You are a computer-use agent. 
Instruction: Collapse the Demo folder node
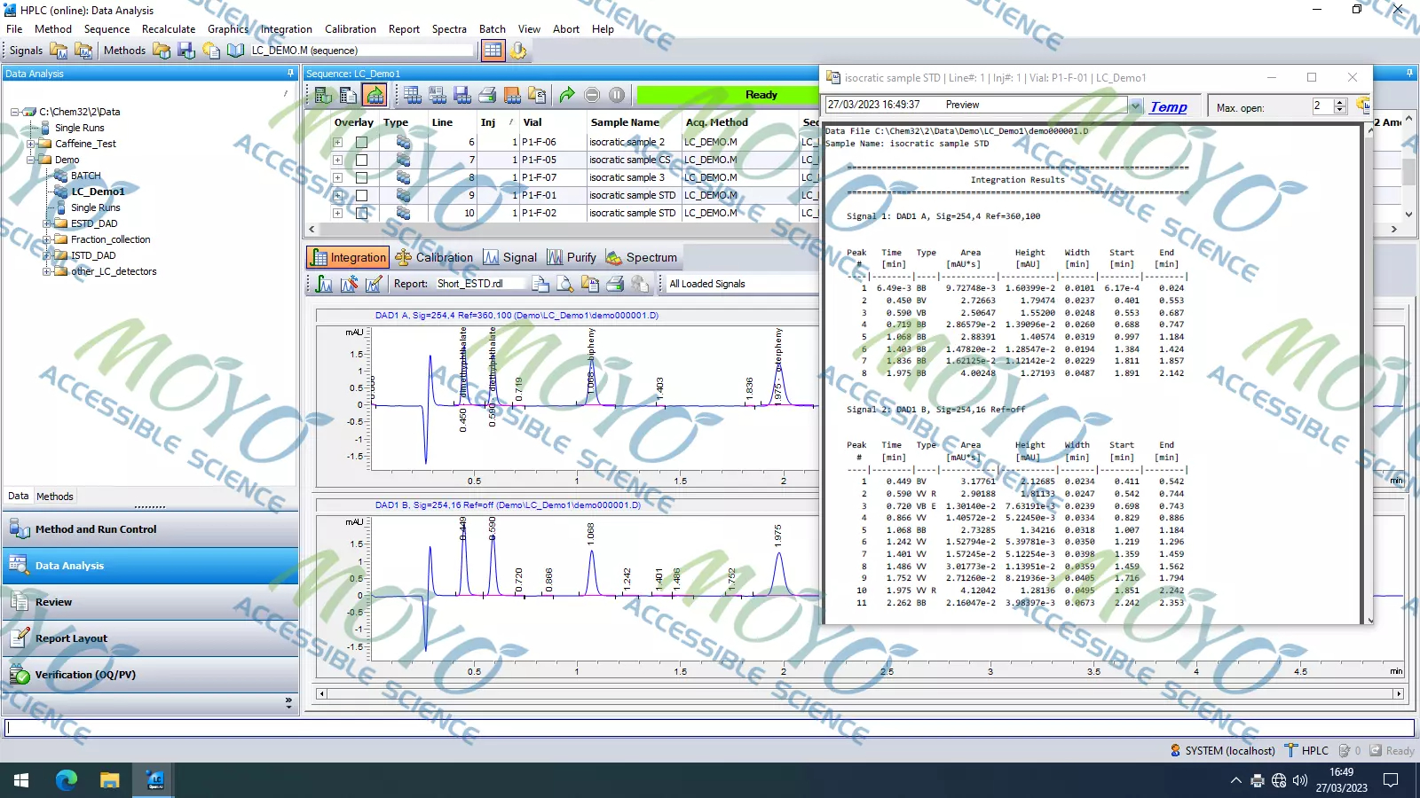point(30,160)
